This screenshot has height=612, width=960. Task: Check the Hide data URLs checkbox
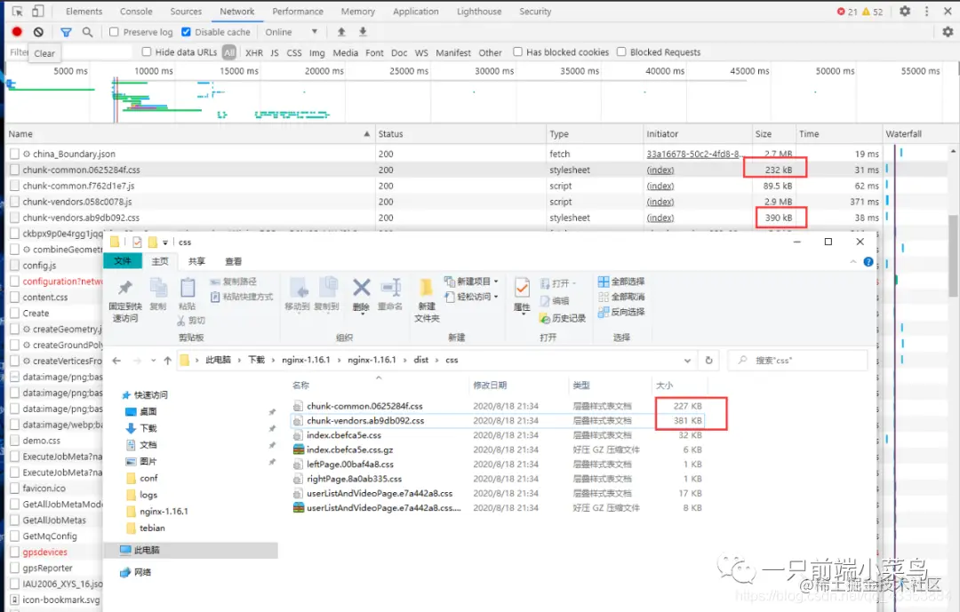pyautogui.click(x=147, y=52)
